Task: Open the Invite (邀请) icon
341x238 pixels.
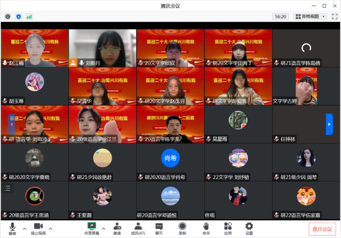Action: (117, 228)
